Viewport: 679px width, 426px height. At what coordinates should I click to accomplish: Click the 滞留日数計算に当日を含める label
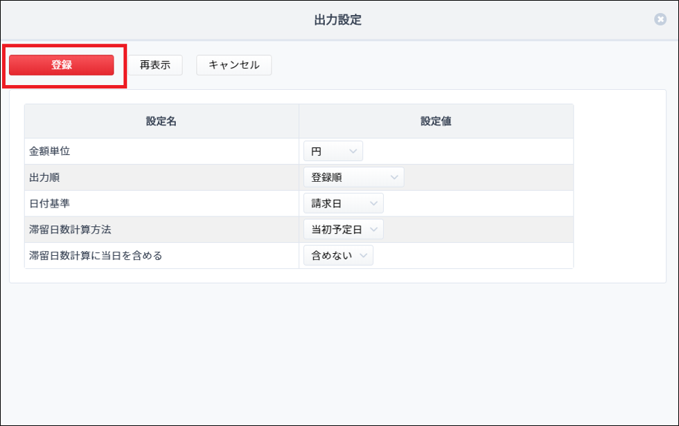click(x=96, y=255)
